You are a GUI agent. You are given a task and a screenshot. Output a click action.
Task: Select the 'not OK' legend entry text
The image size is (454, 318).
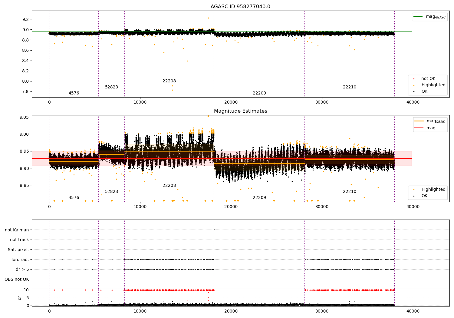pyautogui.click(x=428, y=79)
